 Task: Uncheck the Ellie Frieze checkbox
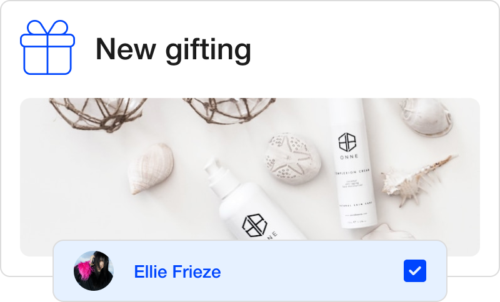415,271
